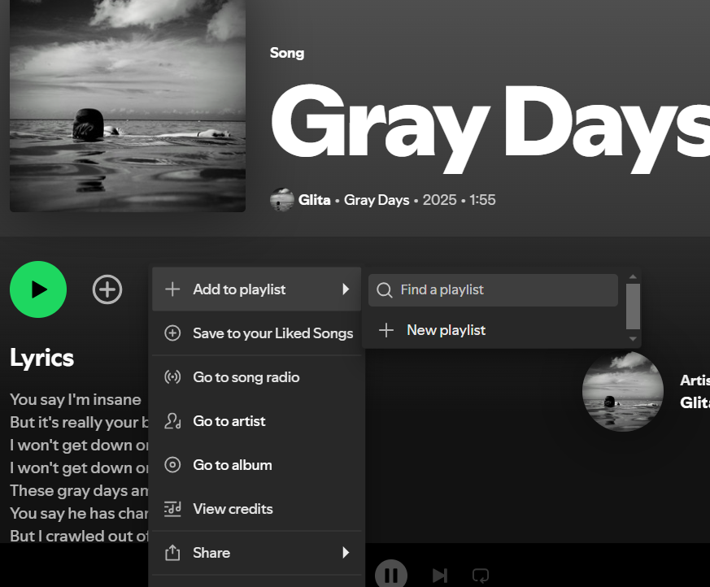
Task: Open the Glita artist link in the header
Action: click(x=314, y=200)
